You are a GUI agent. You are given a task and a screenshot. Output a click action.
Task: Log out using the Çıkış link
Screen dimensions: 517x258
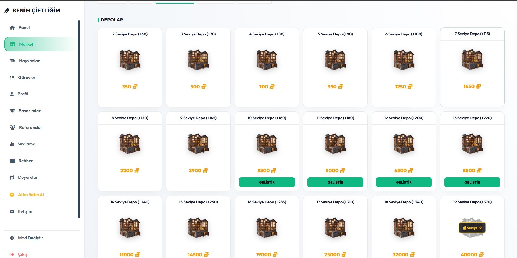23,254
